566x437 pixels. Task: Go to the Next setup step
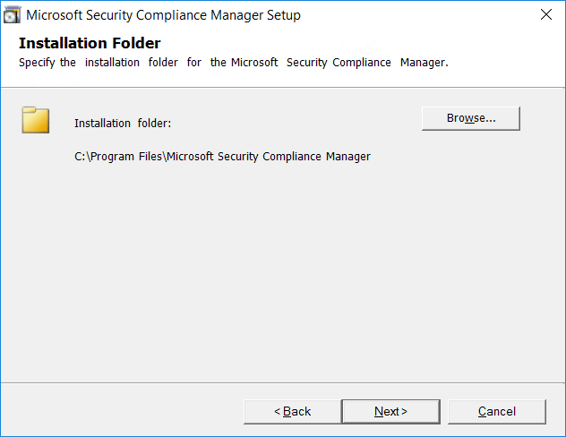[x=391, y=411]
